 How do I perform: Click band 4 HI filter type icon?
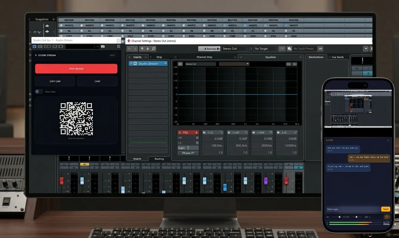click(x=295, y=132)
